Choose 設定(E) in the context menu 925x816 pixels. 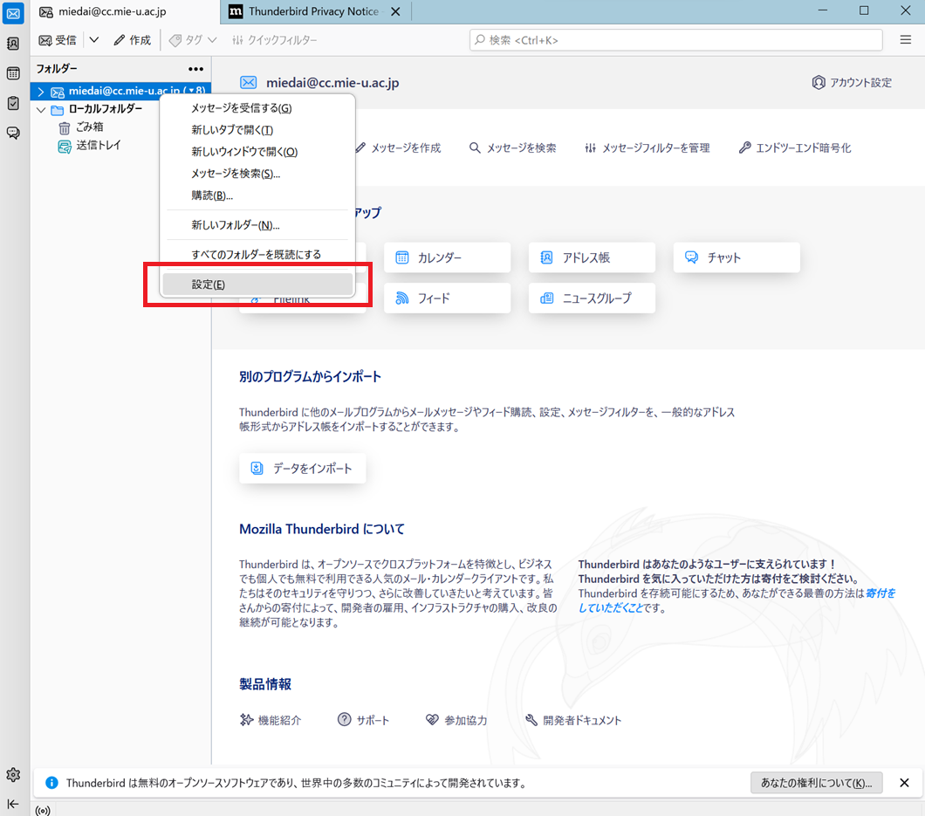point(257,285)
